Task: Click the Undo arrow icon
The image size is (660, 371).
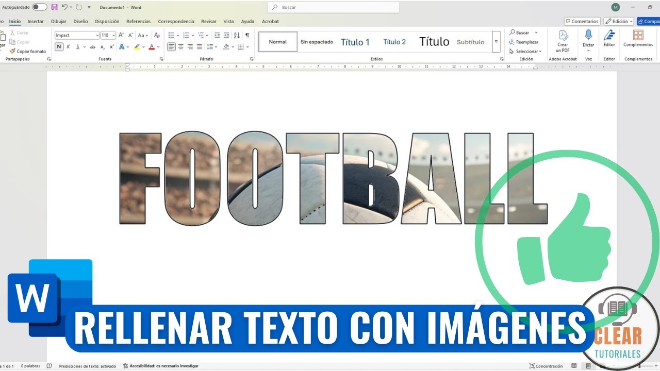Action: (64, 7)
